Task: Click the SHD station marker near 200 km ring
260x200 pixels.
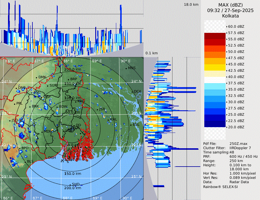Action: coord(70,184)
